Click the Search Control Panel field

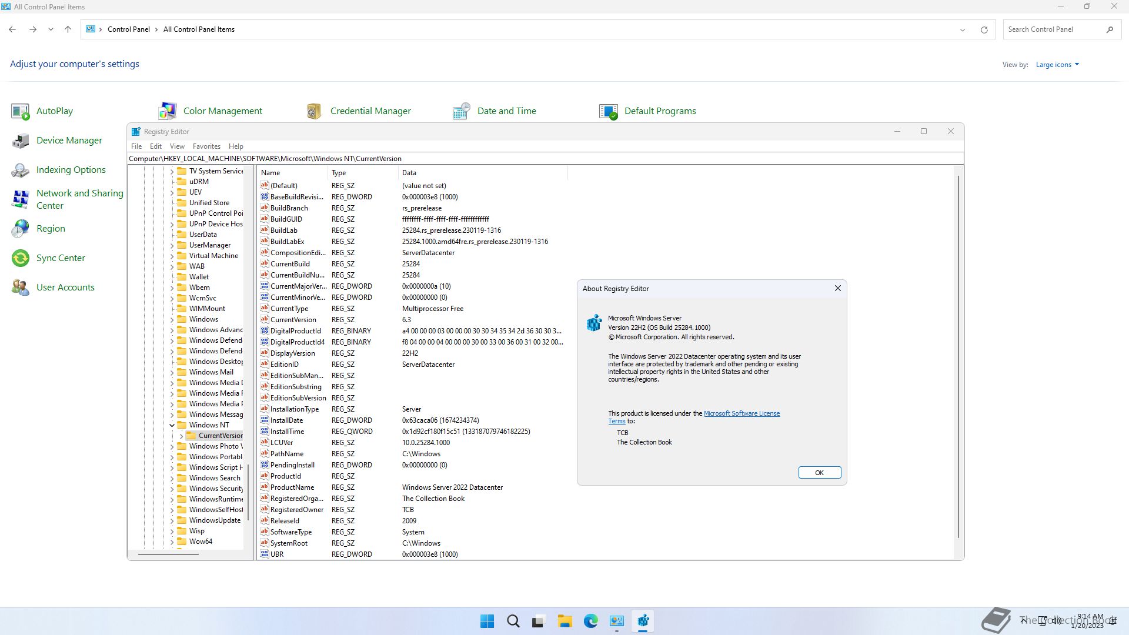pyautogui.click(x=1053, y=29)
